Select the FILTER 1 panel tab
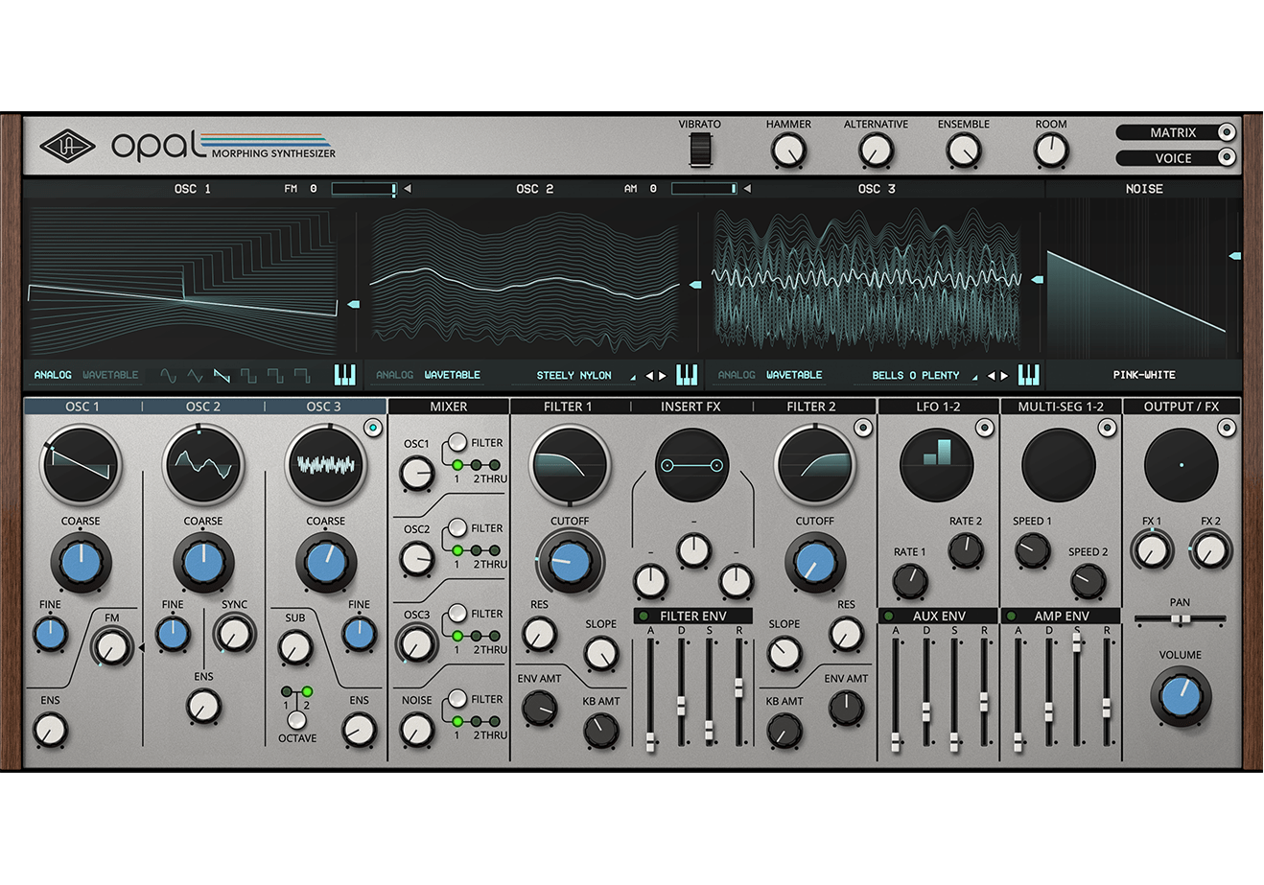This screenshot has width=1264, height=885. pos(569,407)
